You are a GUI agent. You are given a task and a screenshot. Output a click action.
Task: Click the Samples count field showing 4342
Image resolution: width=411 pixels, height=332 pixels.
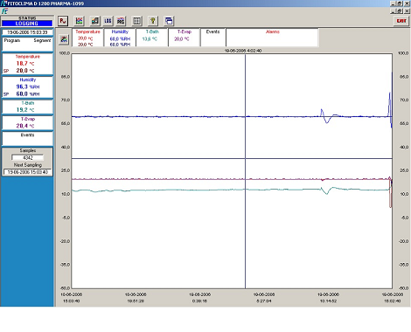click(x=28, y=157)
